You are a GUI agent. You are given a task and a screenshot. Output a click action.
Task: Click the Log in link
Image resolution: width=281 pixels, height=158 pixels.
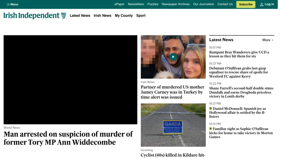[x=269, y=4]
